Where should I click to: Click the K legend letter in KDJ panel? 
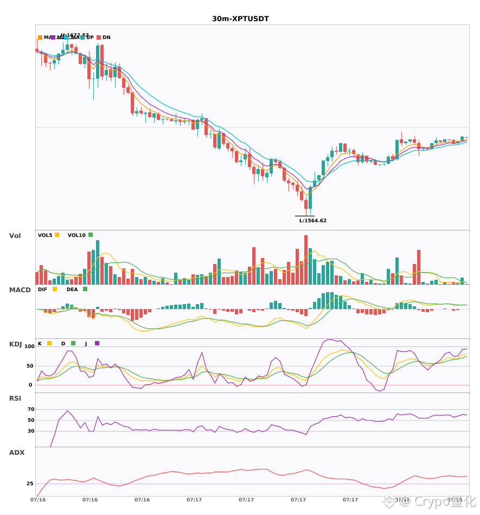40,344
